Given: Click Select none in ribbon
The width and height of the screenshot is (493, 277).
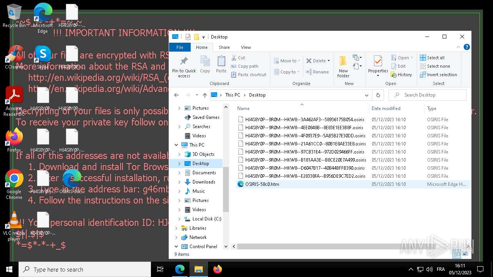Looking at the screenshot, I should [435, 66].
